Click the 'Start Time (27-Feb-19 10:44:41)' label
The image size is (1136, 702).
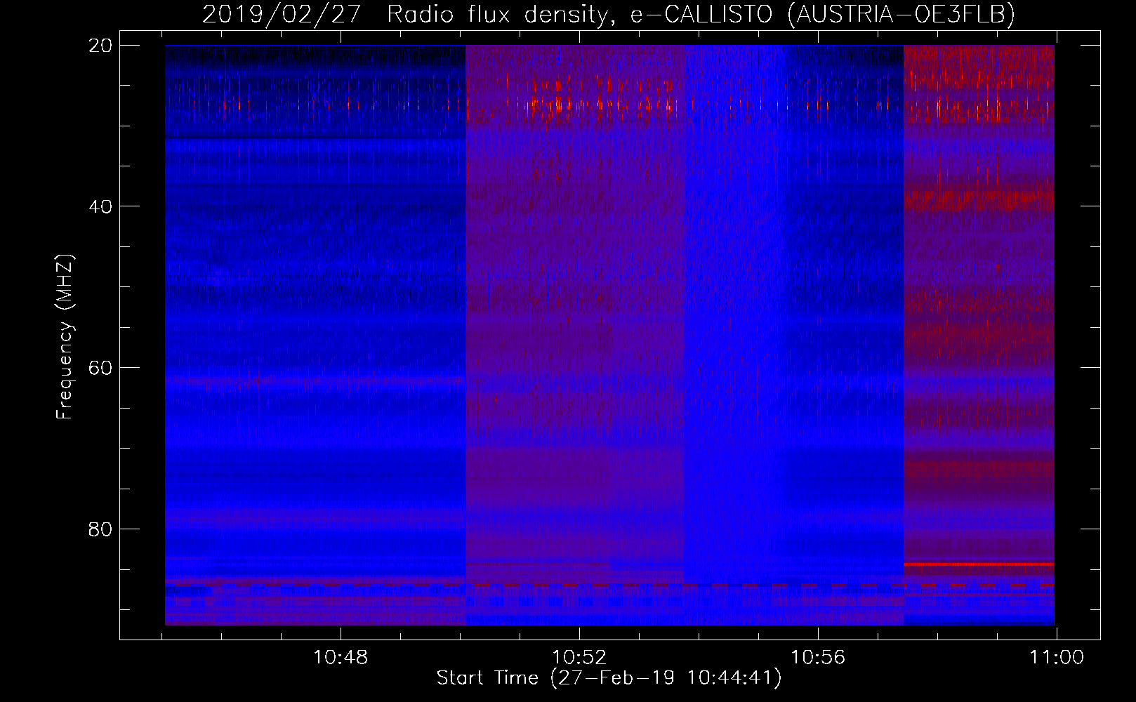tap(609, 678)
